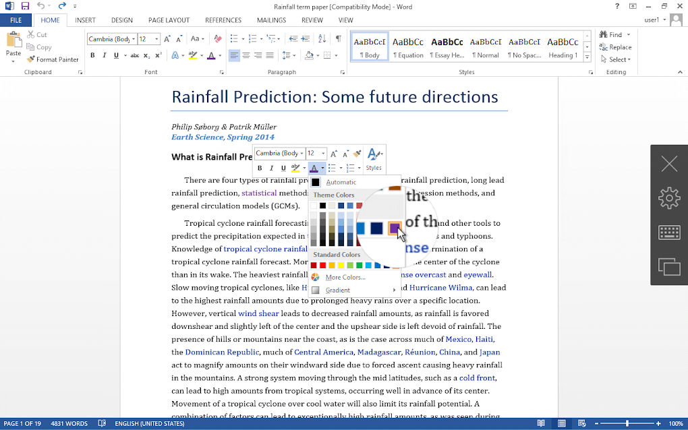Click the Proofing errors status bar icon
Screen dimensions: 688x430
click(x=102, y=423)
